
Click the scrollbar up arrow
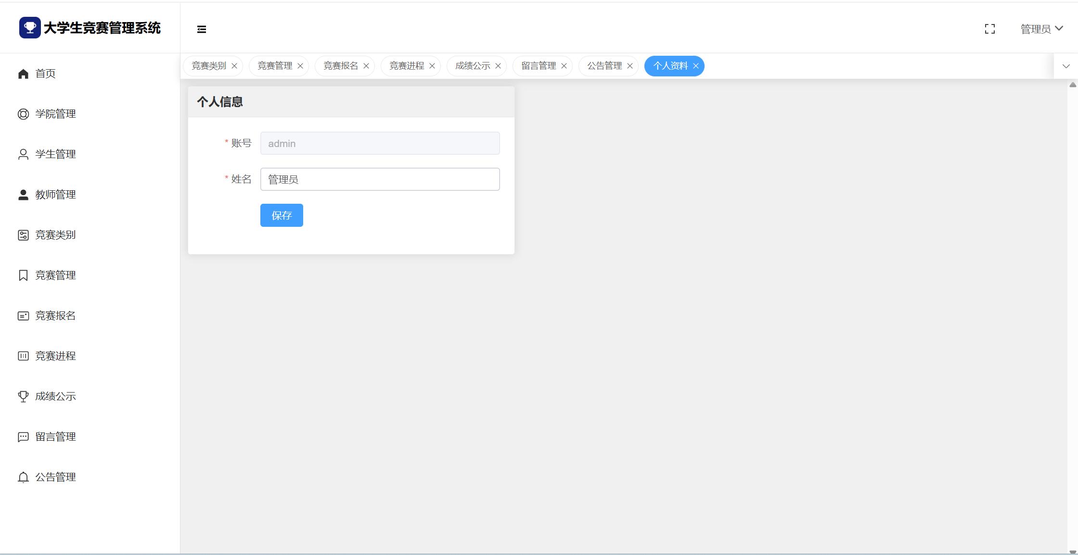click(1073, 85)
